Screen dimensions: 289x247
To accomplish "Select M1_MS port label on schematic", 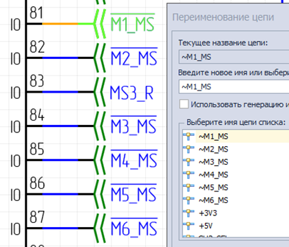I will point(133,23).
